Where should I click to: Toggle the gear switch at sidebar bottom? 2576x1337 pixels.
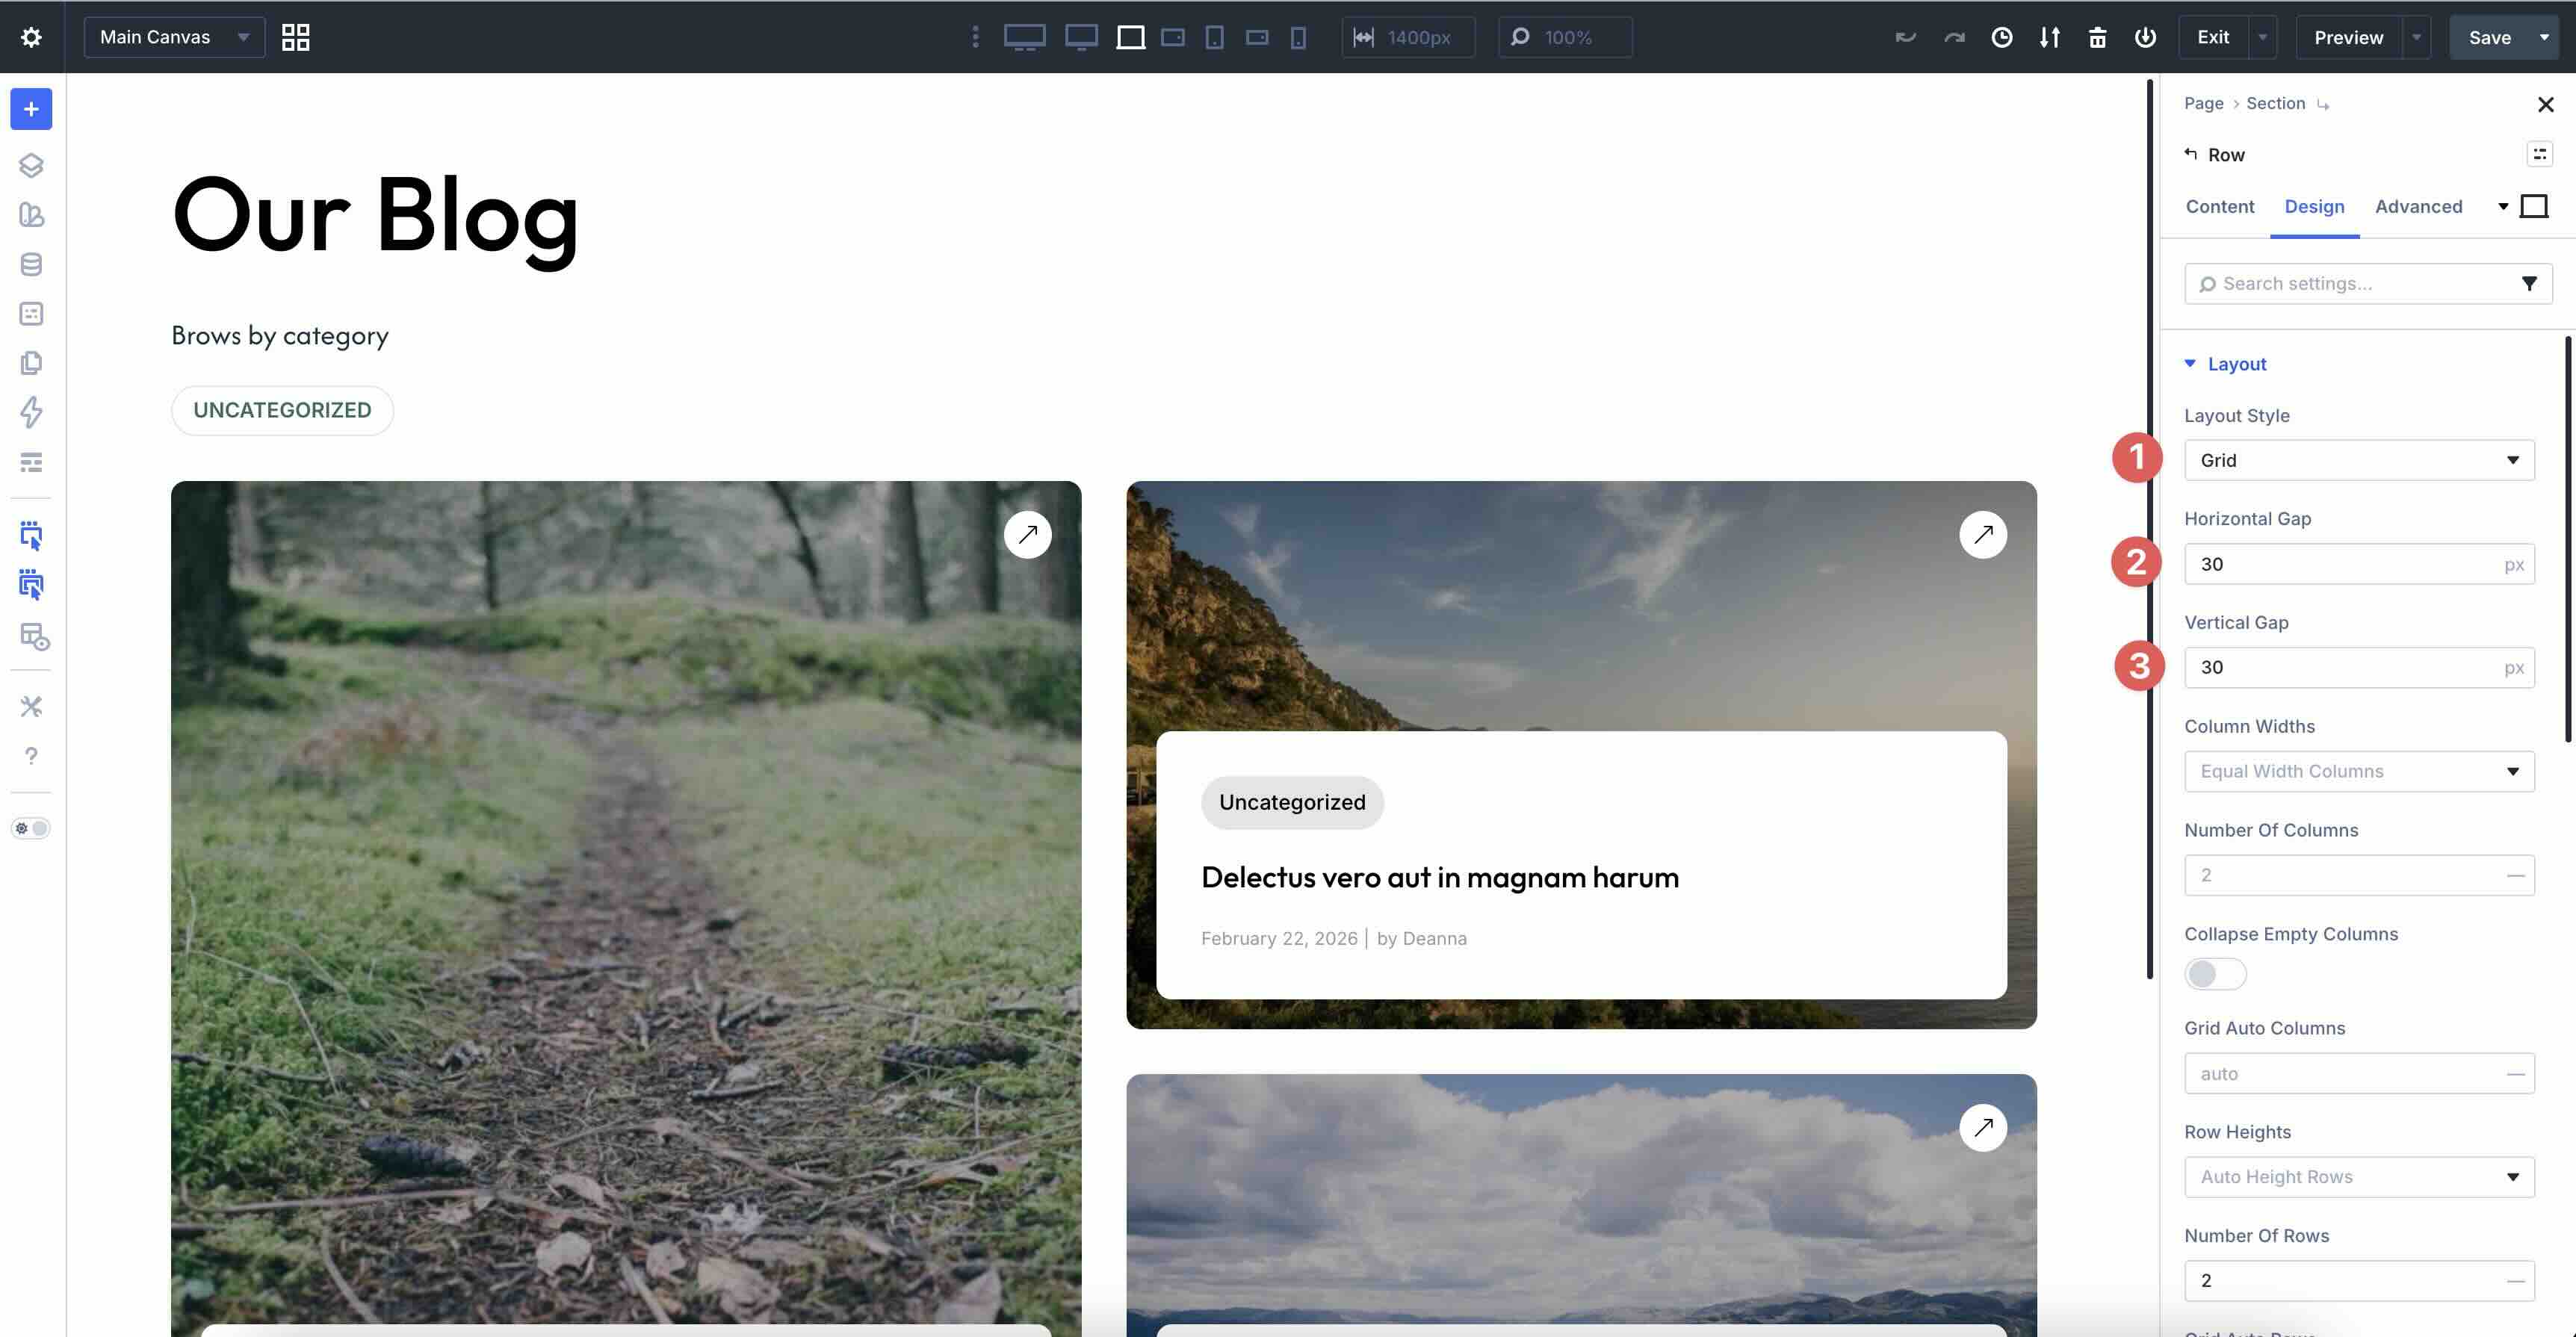[x=30, y=827]
